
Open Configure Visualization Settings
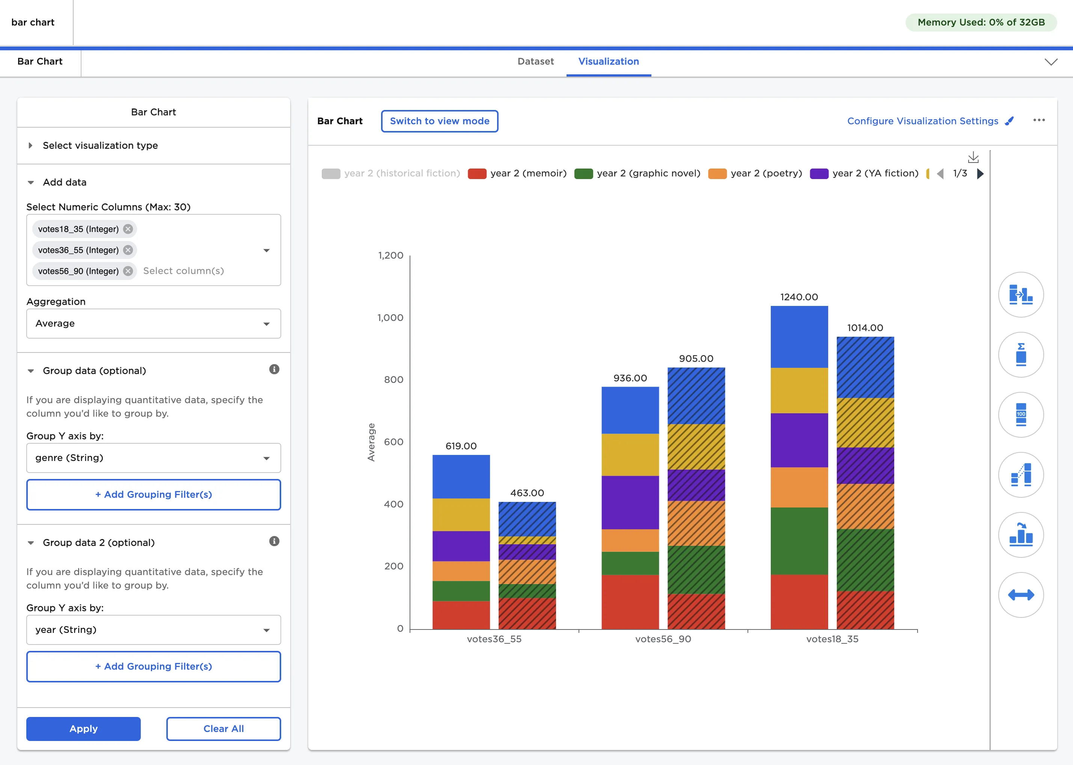922,121
